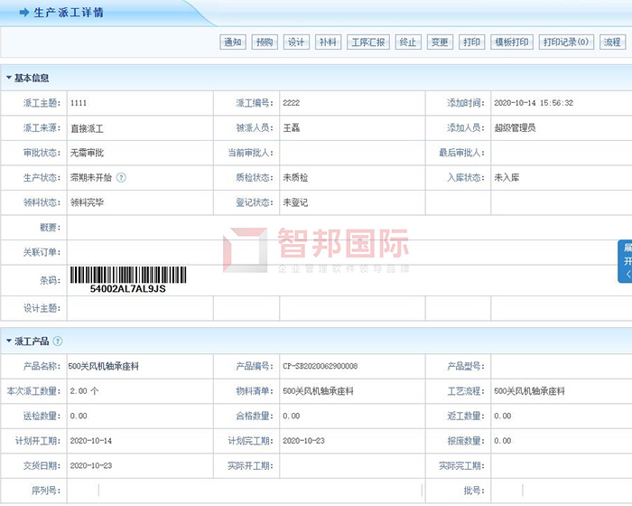Click the 变更 button
This screenshot has height=506, width=632.
click(x=439, y=42)
